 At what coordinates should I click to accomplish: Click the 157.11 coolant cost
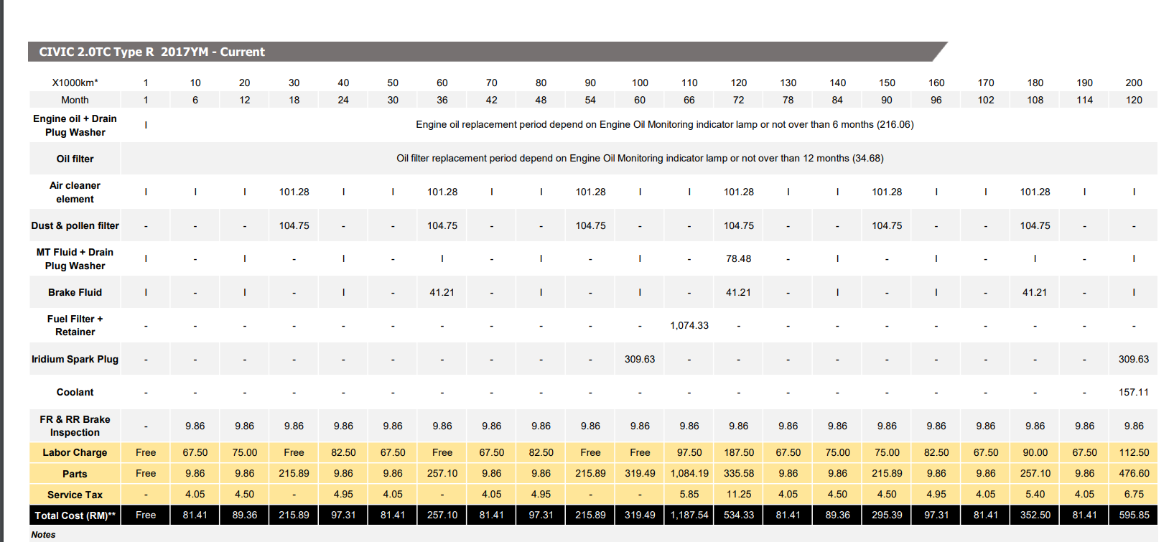tap(1134, 392)
